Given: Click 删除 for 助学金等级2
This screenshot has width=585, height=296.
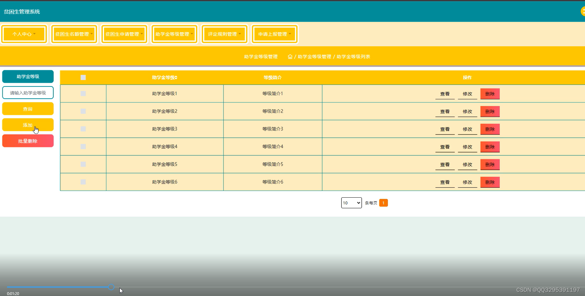Looking at the screenshot, I should 490,111.
